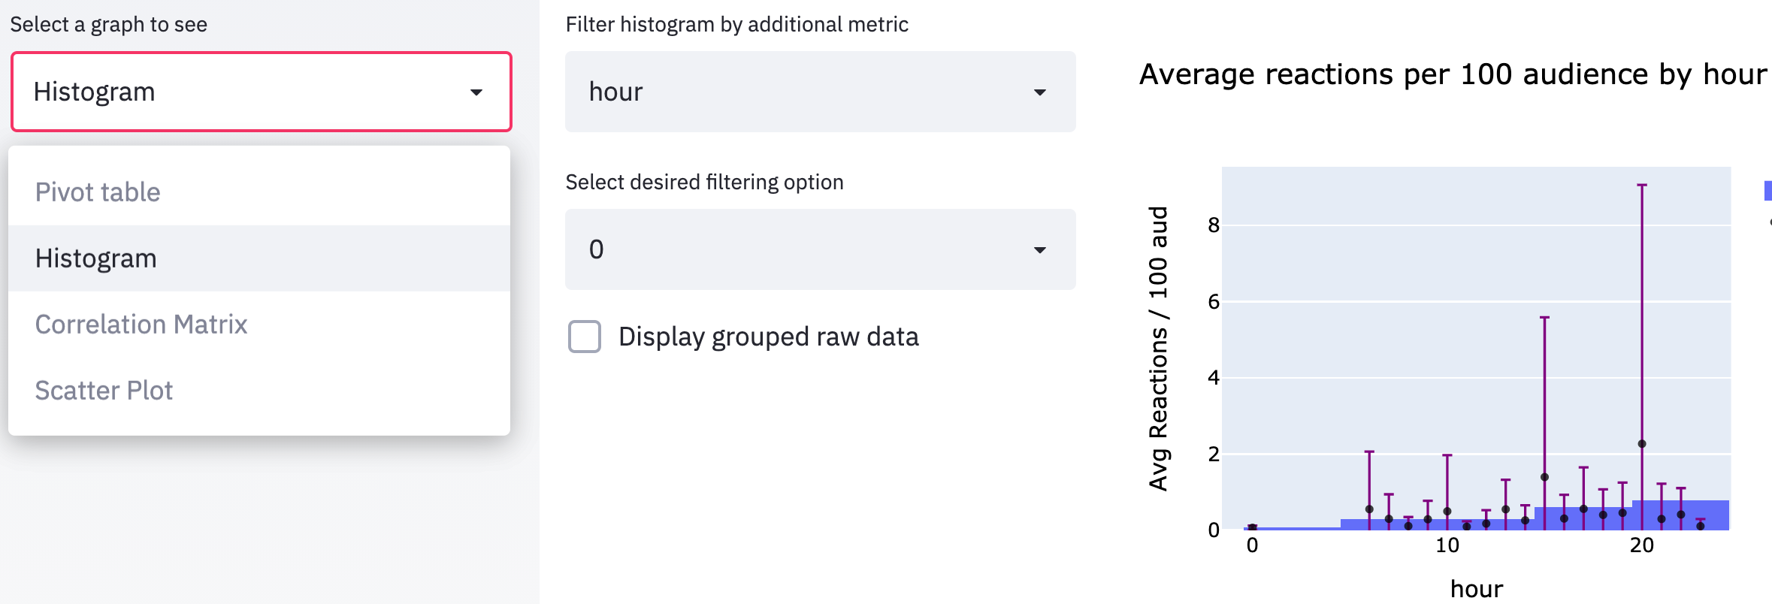Click the chart title Average reactions per 100 audience
This screenshot has height=604, width=1772.
(1453, 74)
